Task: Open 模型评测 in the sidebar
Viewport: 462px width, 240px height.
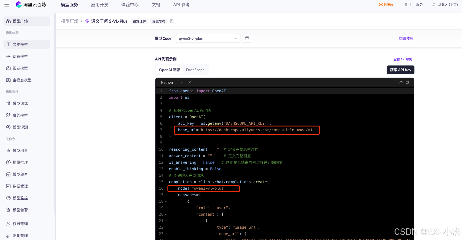Action: coord(27,127)
